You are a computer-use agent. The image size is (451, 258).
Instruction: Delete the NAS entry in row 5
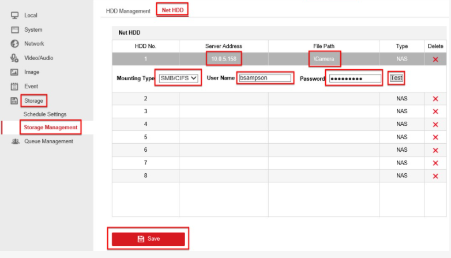pos(435,137)
